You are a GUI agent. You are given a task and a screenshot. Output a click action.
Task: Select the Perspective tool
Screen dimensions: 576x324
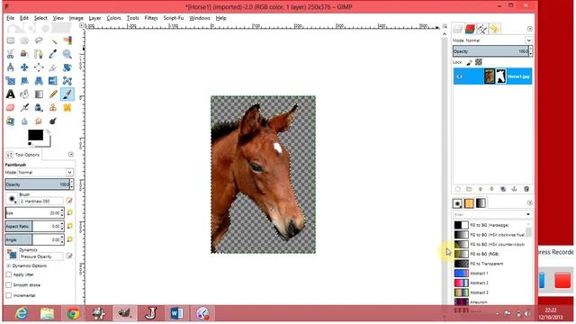[x=39, y=81]
